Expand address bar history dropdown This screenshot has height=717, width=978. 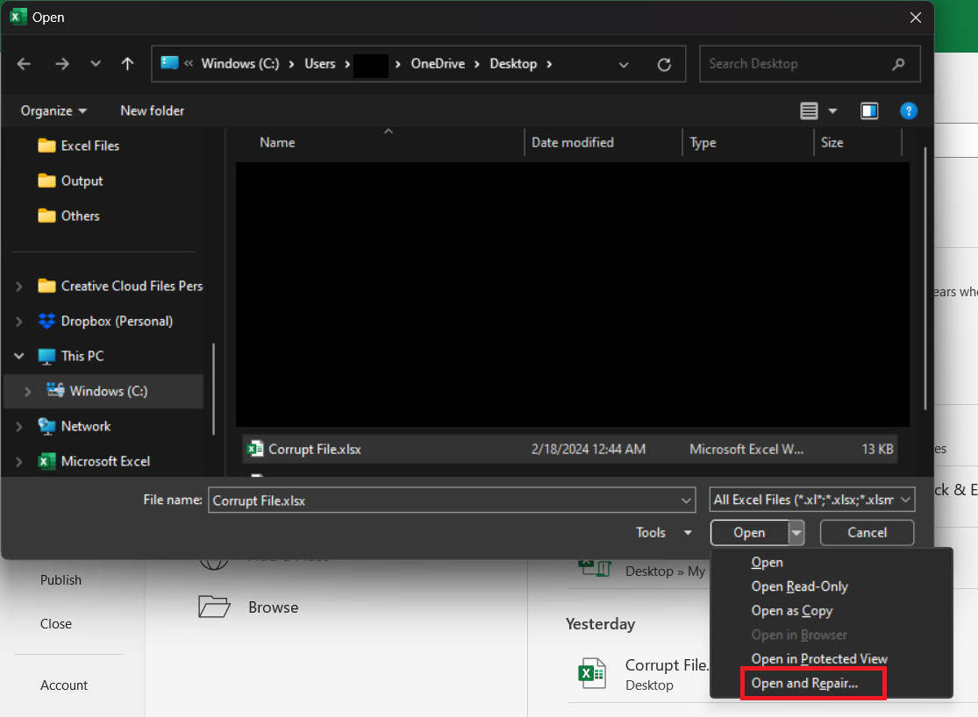coord(623,64)
